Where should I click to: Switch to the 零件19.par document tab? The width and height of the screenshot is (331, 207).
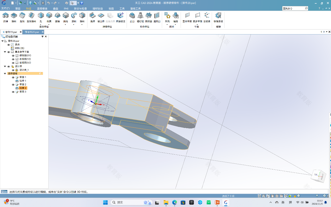(11, 32)
